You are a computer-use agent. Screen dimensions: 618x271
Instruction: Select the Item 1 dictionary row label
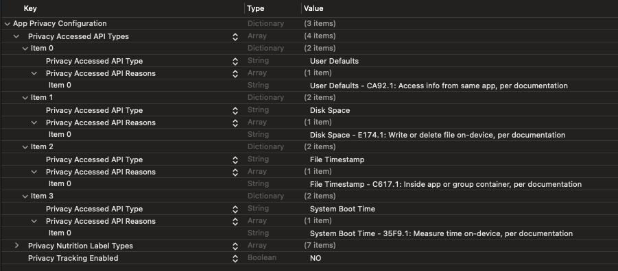pyautogui.click(x=42, y=97)
